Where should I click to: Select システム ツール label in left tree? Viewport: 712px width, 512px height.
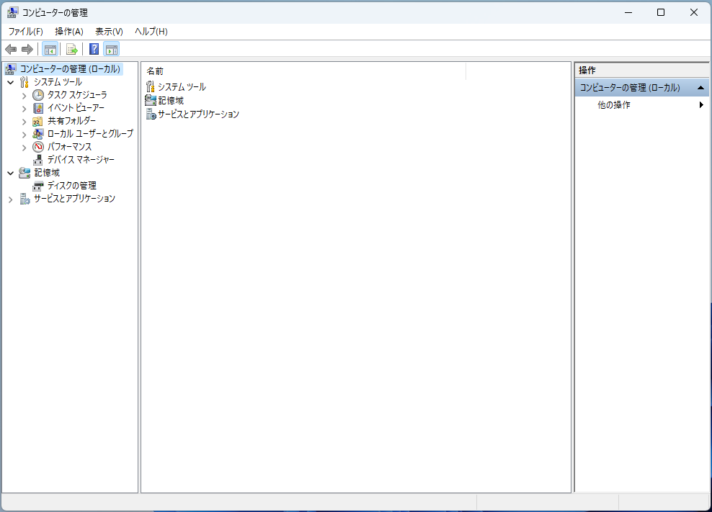(x=58, y=82)
